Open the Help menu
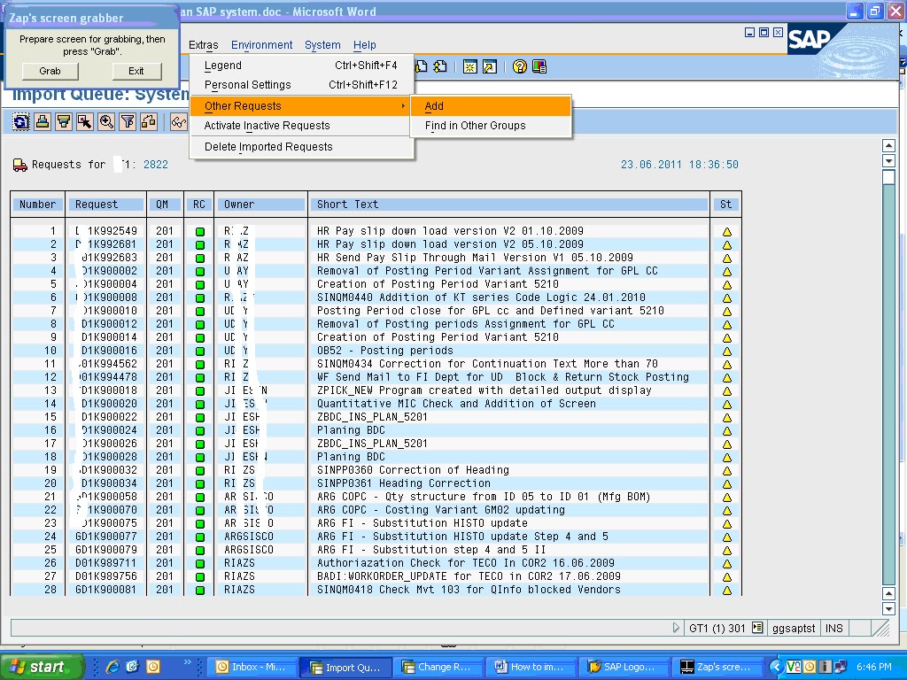 (x=364, y=45)
